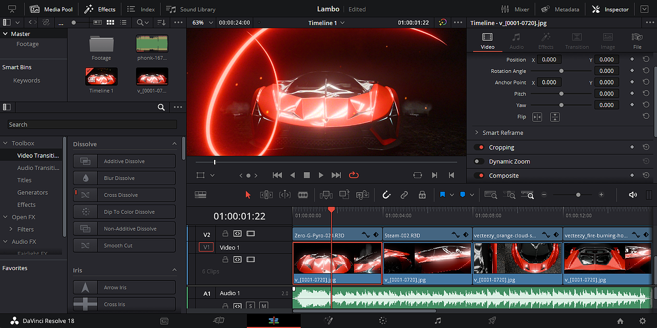Screen dimensions: 657x328
Task: Open the Timeline 1 name dropdown
Action: (342, 23)
